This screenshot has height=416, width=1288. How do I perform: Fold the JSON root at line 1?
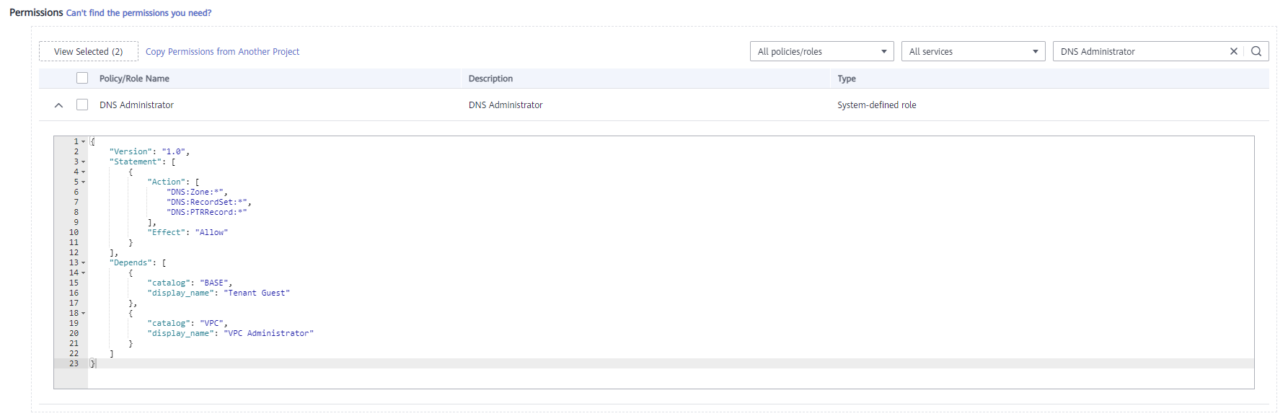click(x=83, y=142)
